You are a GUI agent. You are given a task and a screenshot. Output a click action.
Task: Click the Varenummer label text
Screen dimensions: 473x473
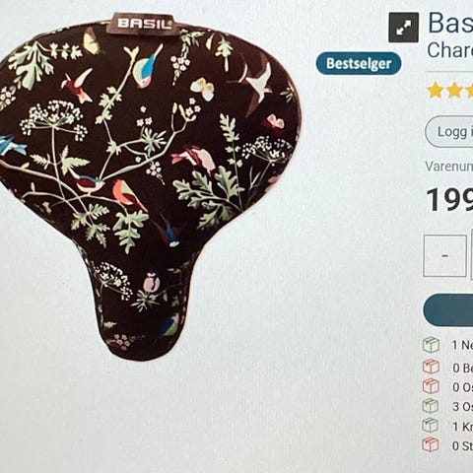click(449, 167)
